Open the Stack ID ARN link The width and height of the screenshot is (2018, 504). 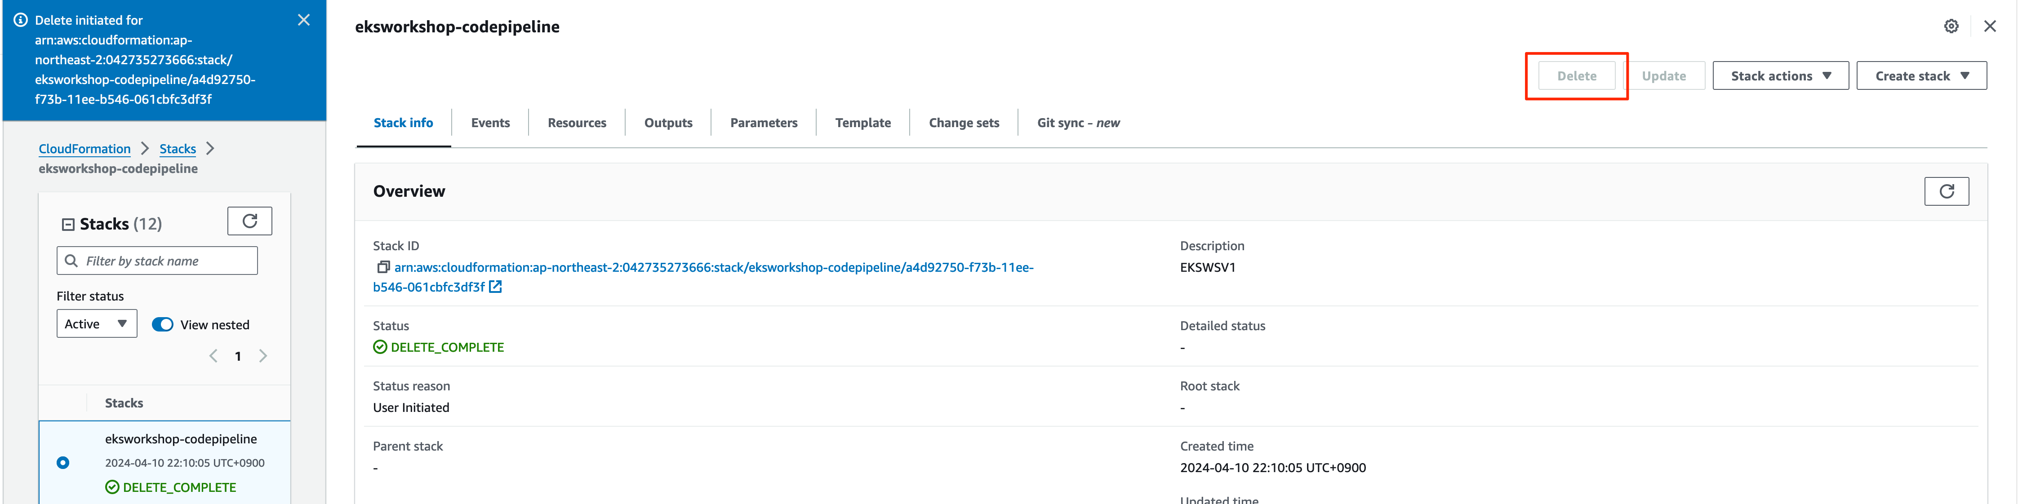(x=703, y=277)
